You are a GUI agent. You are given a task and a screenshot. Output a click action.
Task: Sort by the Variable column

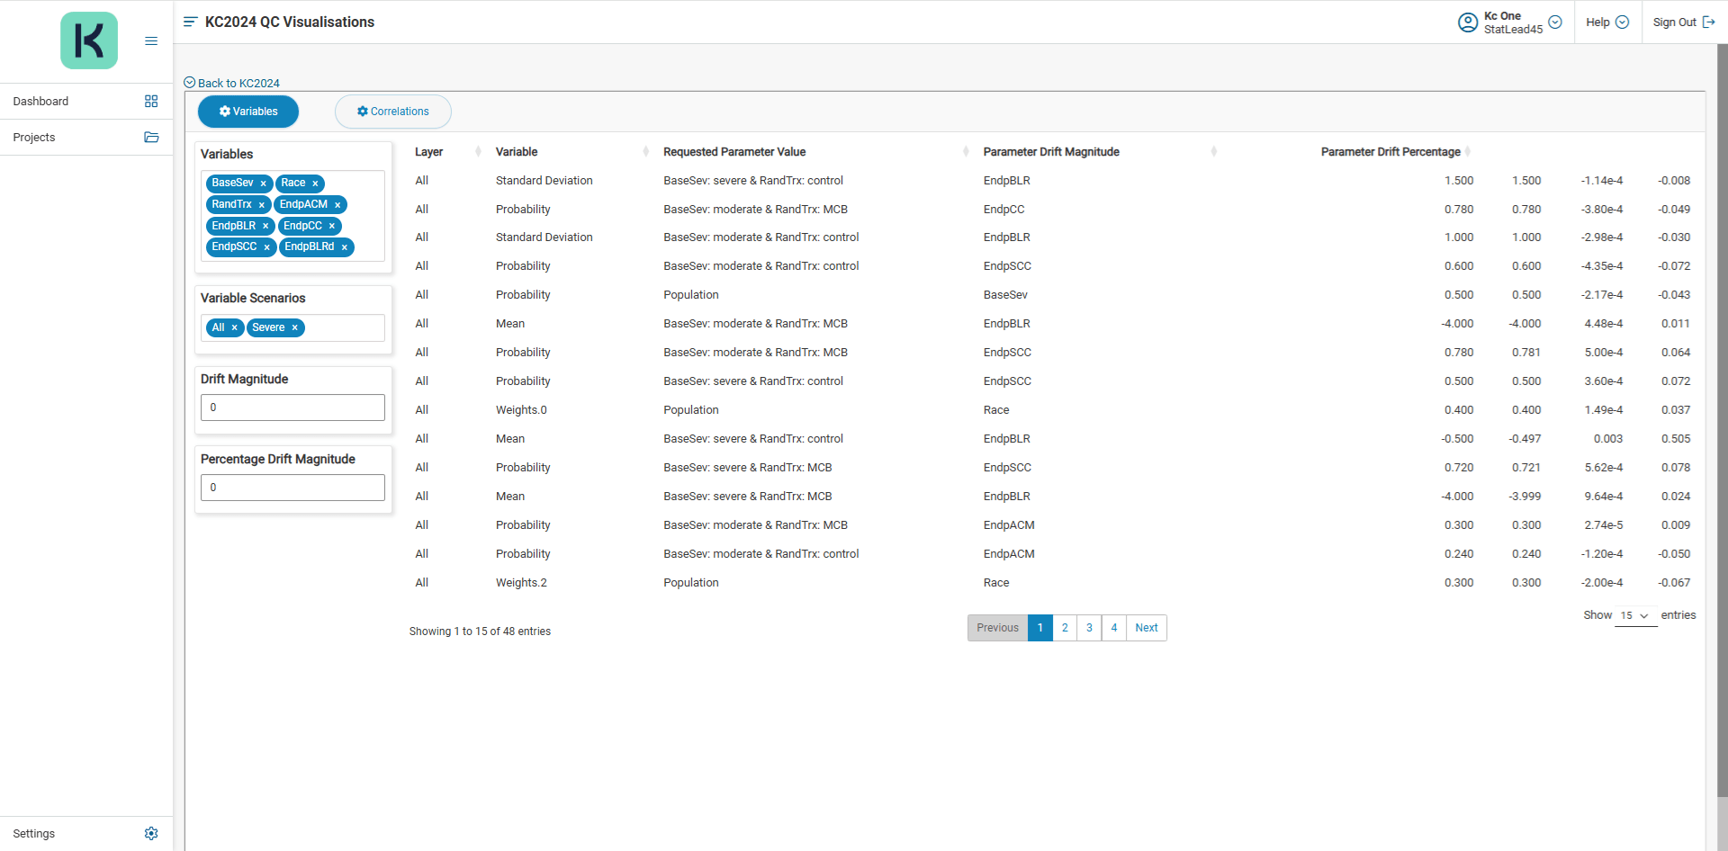coord(646,152)
